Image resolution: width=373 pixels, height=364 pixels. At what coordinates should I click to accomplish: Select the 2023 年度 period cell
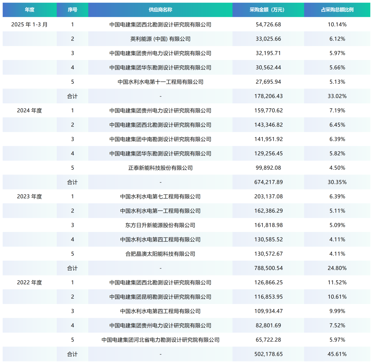tap(29, 196)
